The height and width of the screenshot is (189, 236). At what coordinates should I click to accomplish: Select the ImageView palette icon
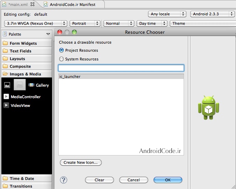pyautogui.click(x=7, y=85)
